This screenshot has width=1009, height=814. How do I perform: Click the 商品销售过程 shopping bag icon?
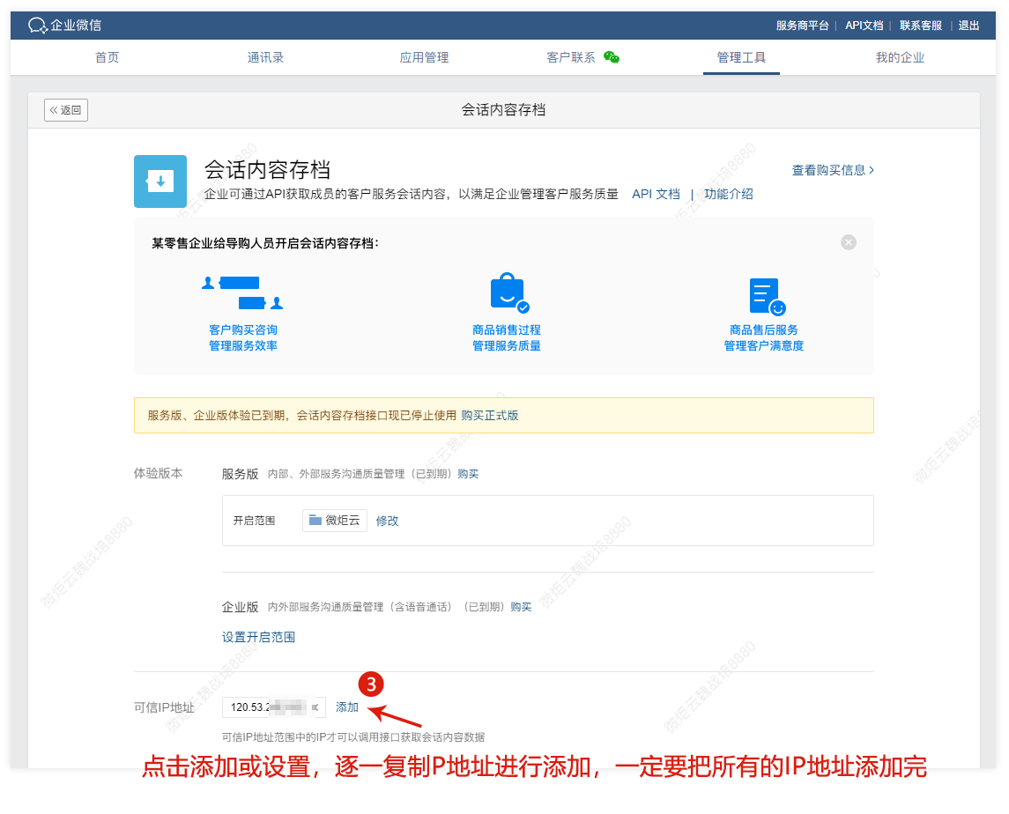509,292
